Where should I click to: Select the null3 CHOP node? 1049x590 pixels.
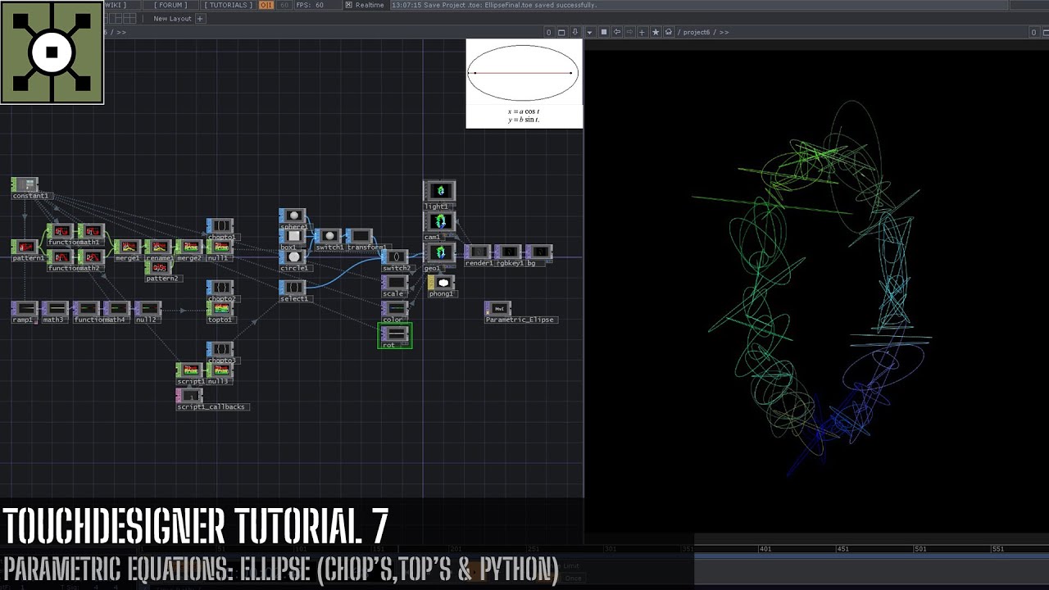pyautogui.click(x=220, y=370)
